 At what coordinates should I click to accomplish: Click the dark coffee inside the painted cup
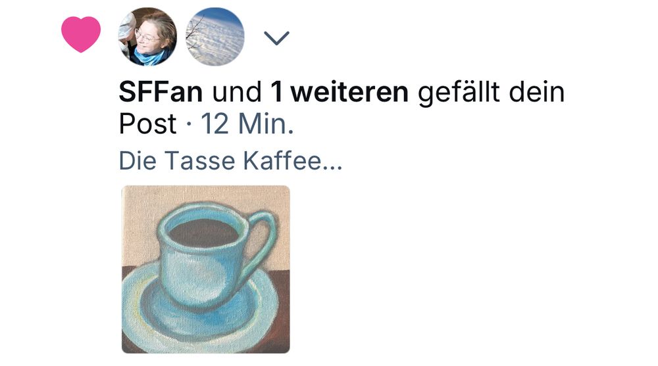click(x=203, y=233)
